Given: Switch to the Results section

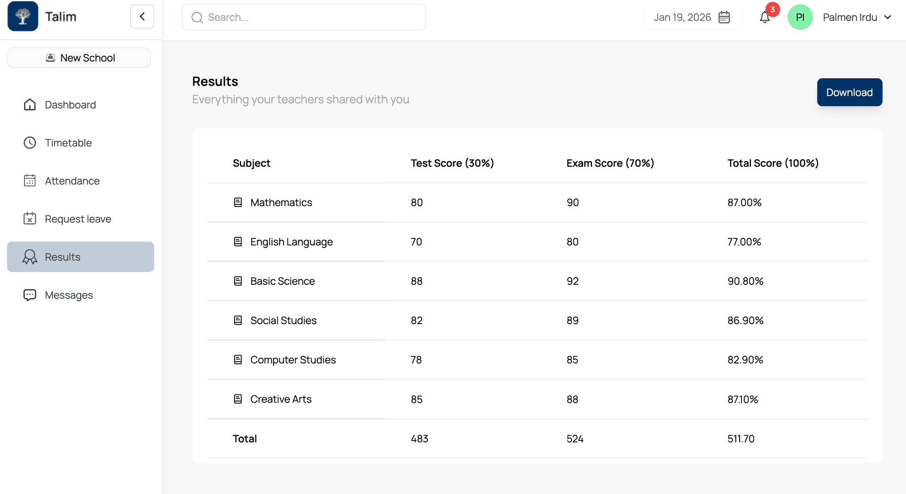Looking at the screenshot, I should (62, 257).
